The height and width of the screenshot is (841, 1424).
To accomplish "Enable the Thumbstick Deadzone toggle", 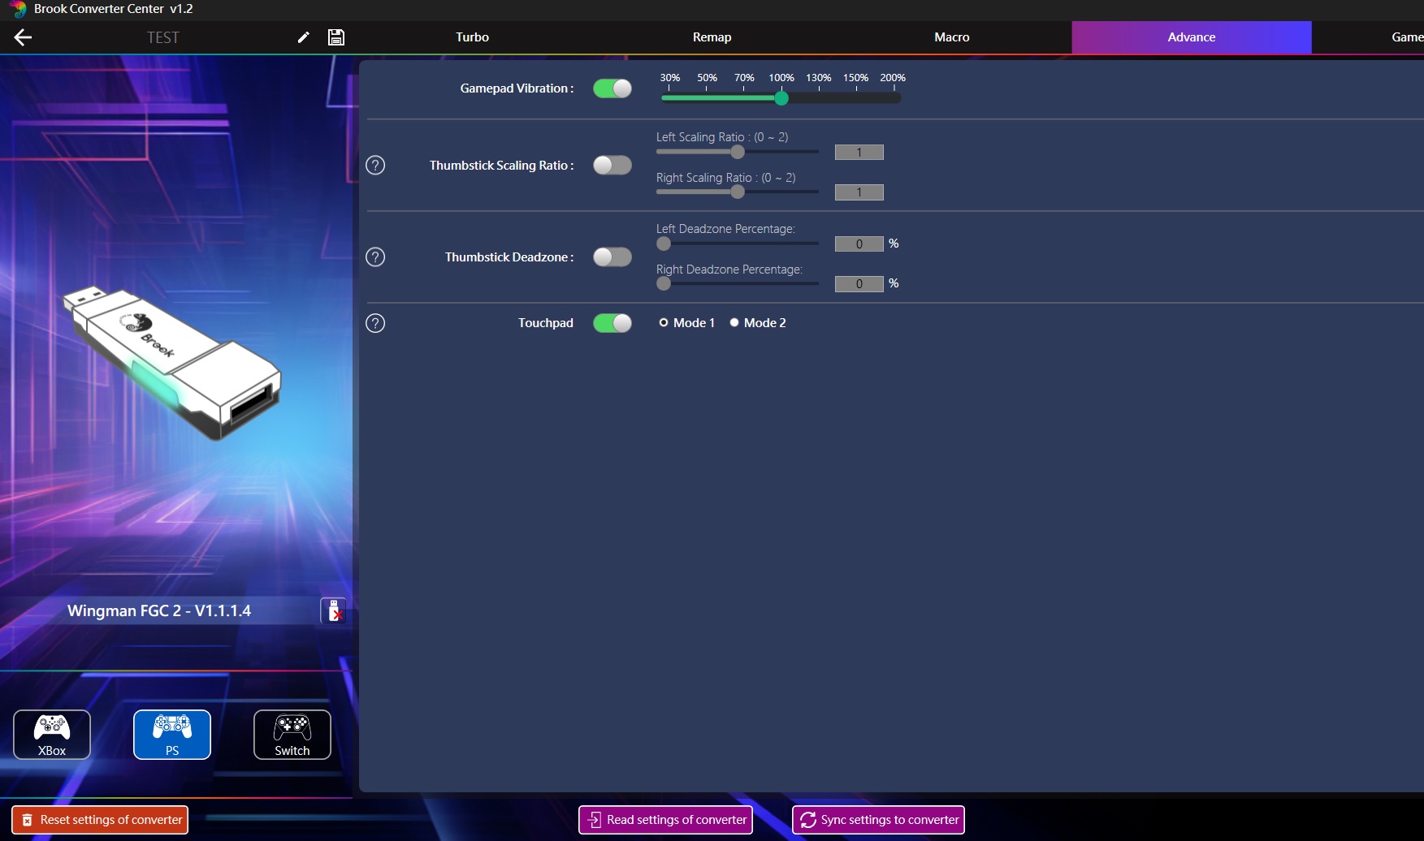I will 612,257.
